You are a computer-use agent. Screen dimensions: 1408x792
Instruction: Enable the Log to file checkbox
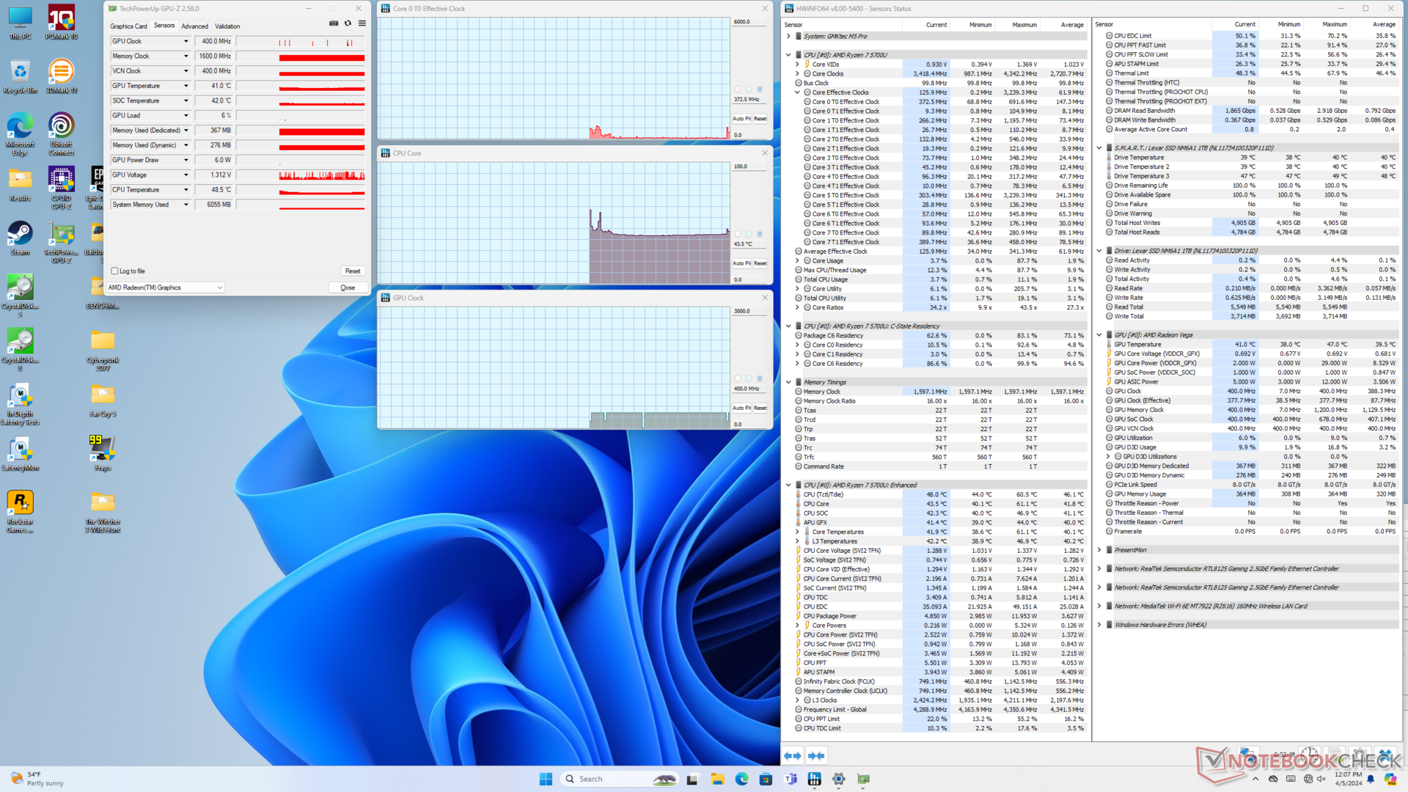tap(114, 271)
